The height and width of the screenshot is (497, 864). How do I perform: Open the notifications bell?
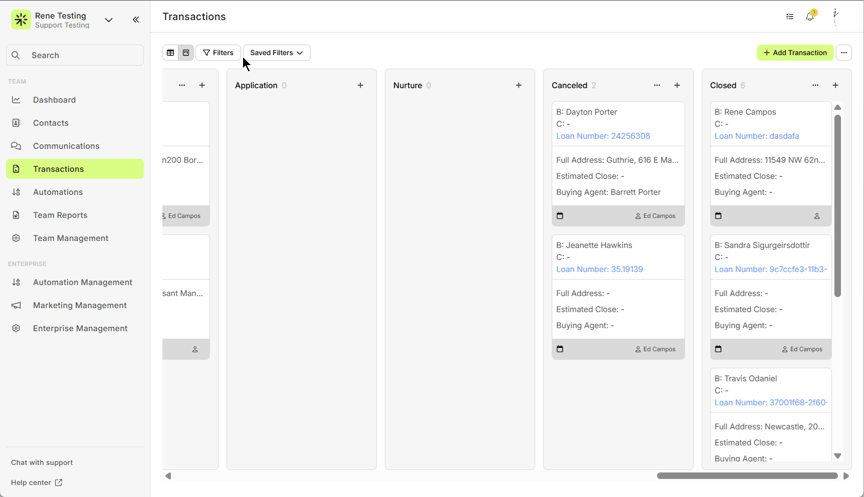pyautogui.click(x=810, y=17)
